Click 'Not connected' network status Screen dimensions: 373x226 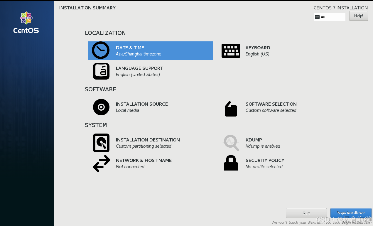[x=130, y=167]
